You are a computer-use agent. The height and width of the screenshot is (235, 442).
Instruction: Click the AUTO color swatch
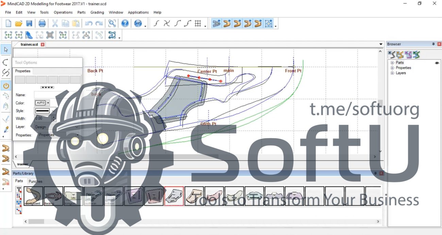[40, 103]
